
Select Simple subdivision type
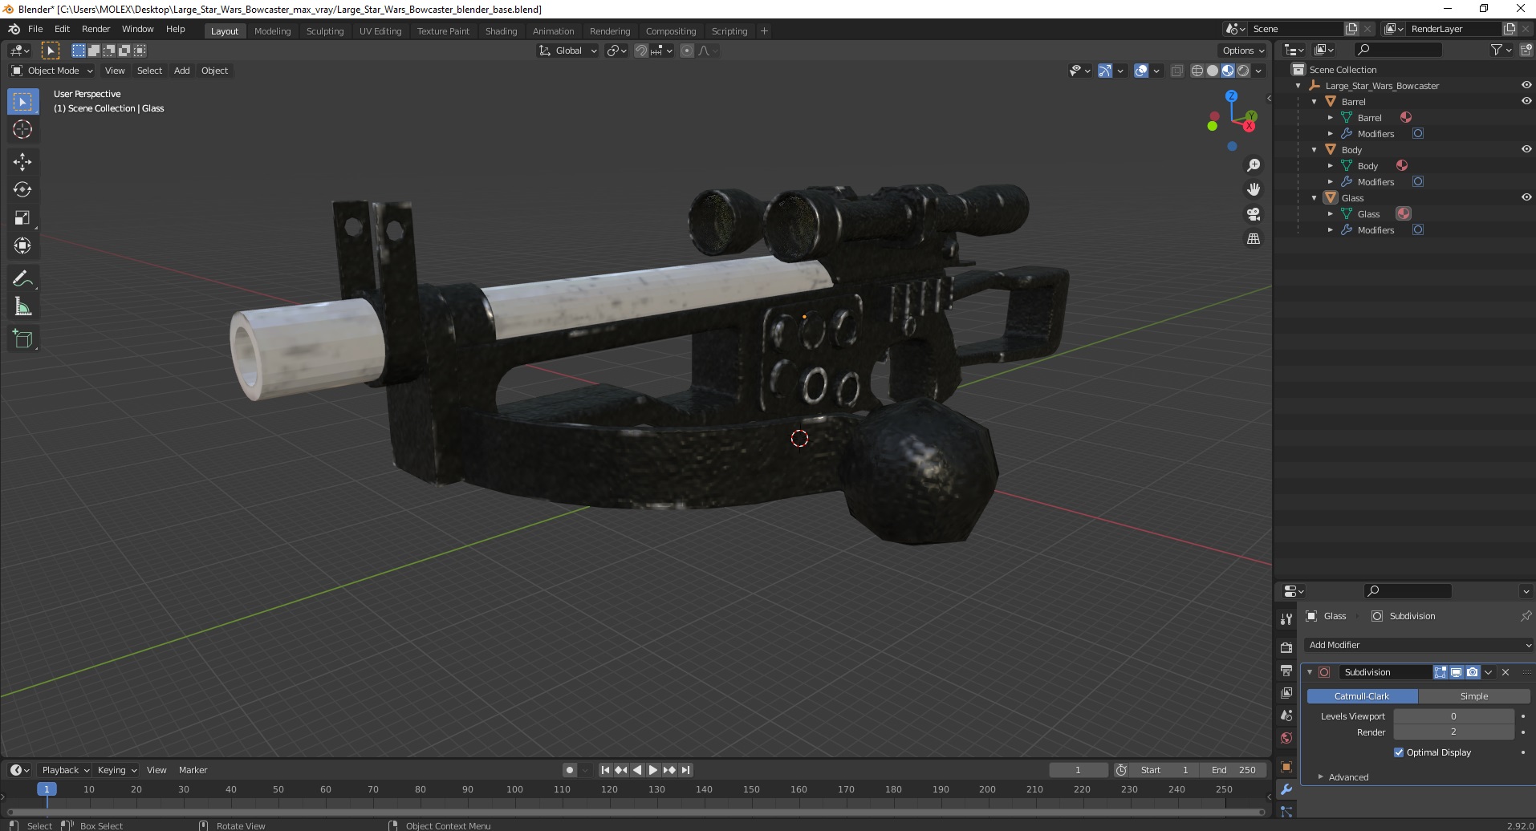click(x=1473, y=696)
